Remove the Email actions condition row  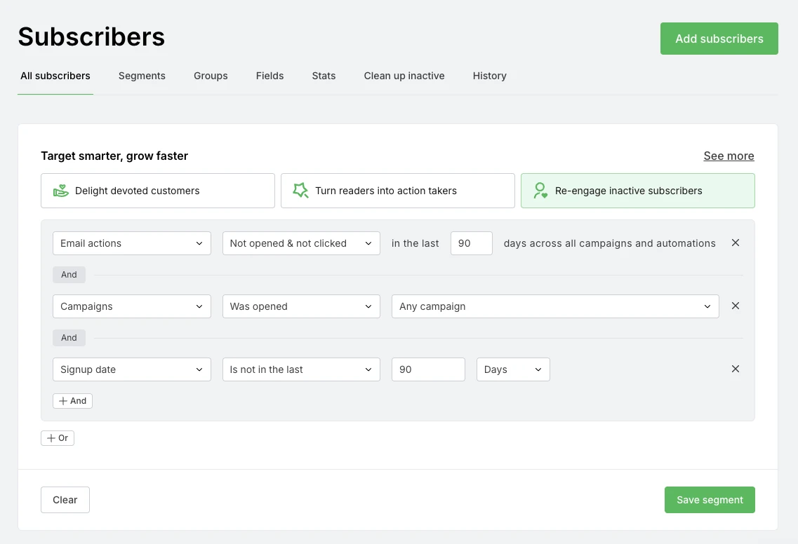(735, 243)
